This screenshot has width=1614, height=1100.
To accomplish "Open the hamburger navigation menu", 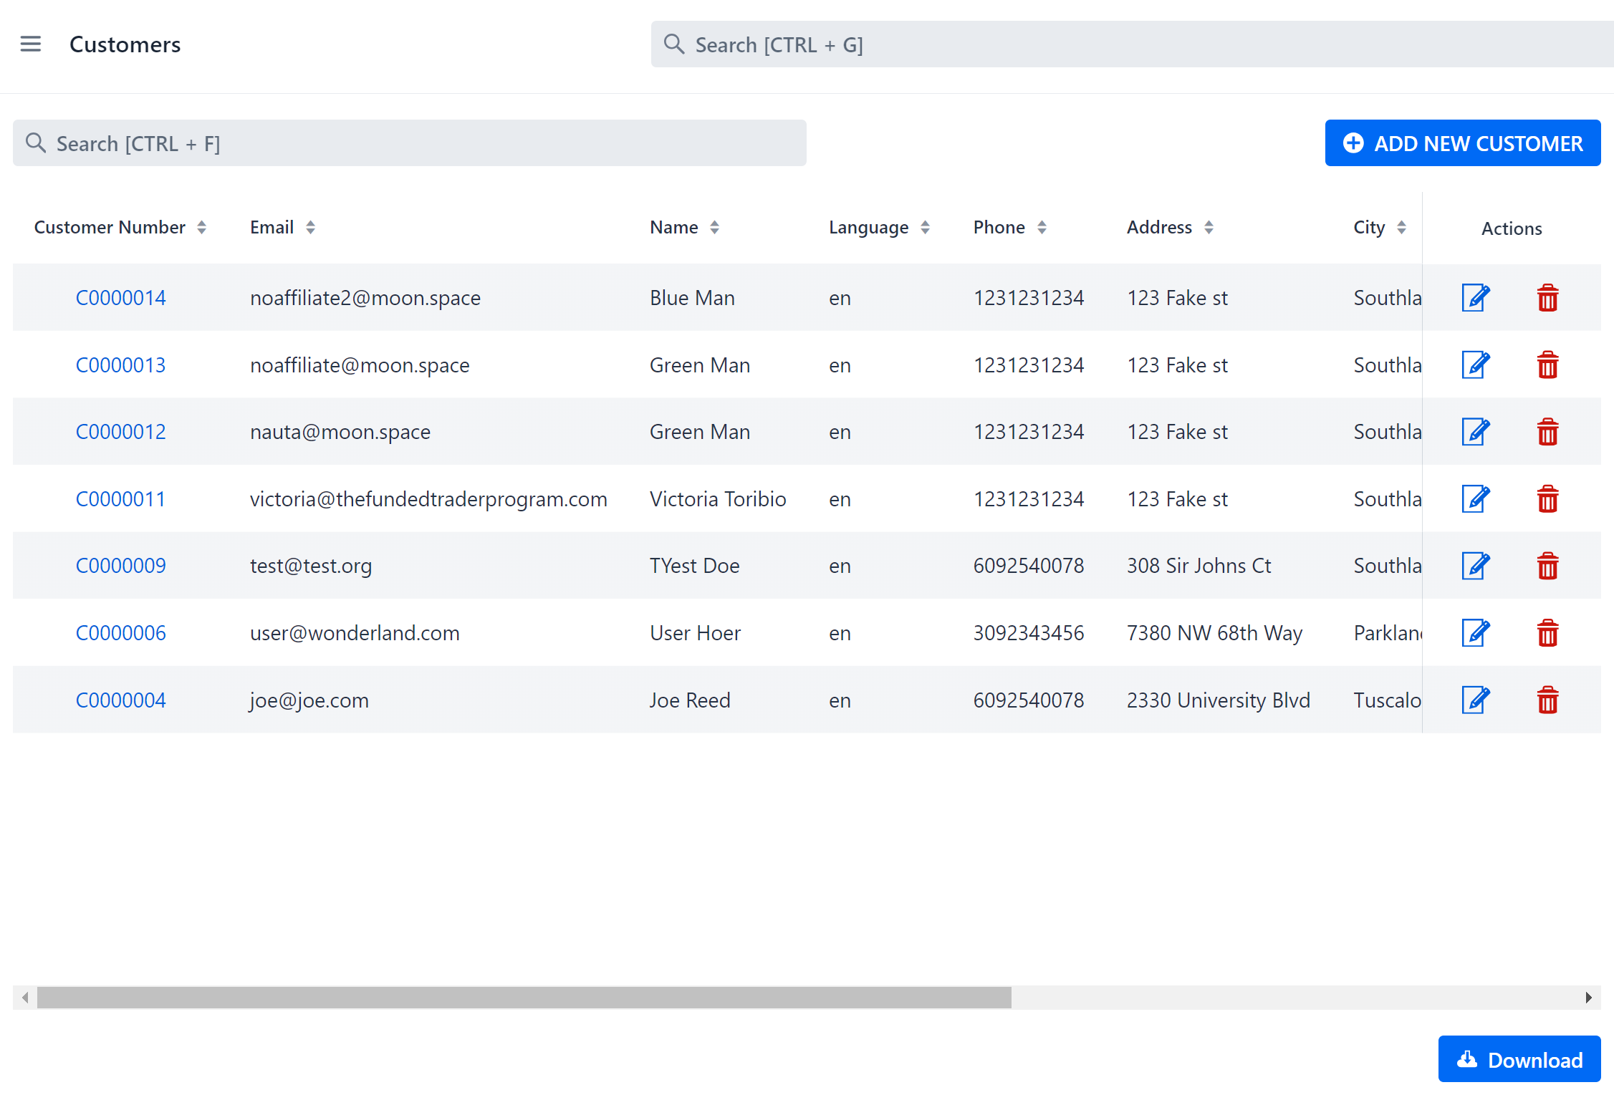I will pos(31,44).
